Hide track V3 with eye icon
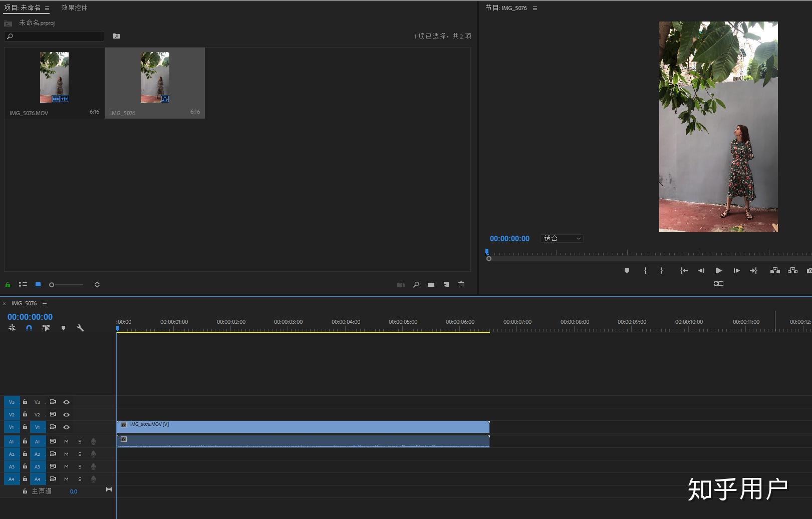This screenshot has height=519, width=812. point(66,402)
